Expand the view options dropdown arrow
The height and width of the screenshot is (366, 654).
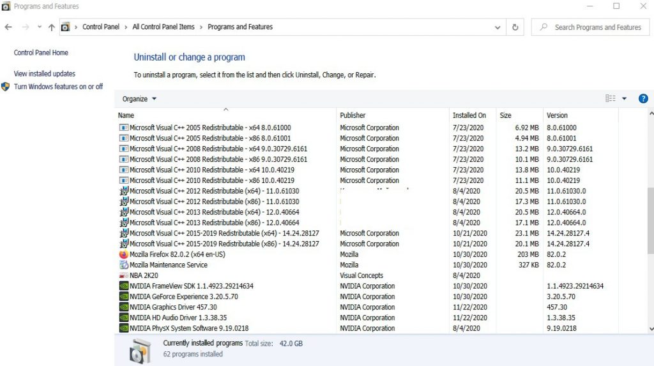pos(624,99)
